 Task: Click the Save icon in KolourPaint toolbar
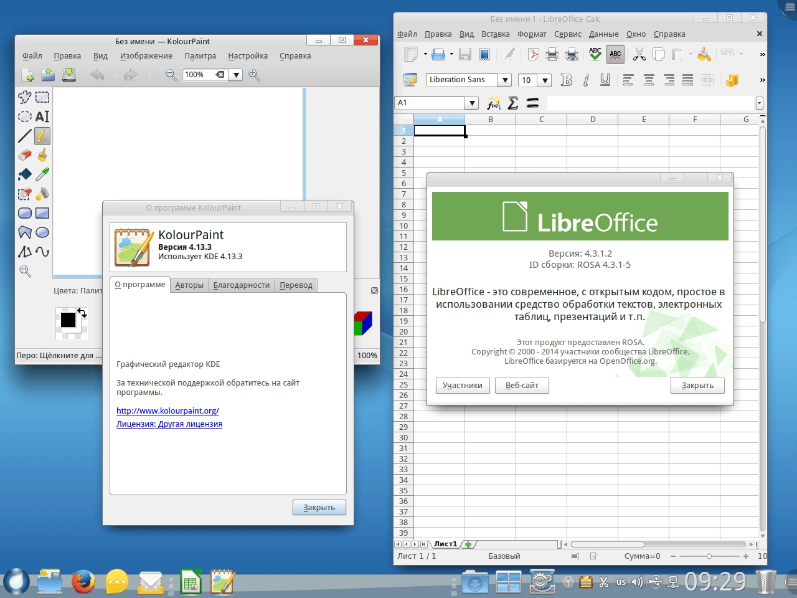point(69,75)
